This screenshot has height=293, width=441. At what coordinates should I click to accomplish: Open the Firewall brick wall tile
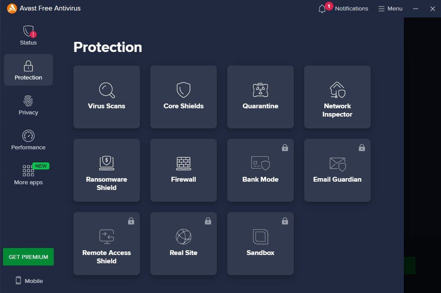184,170
